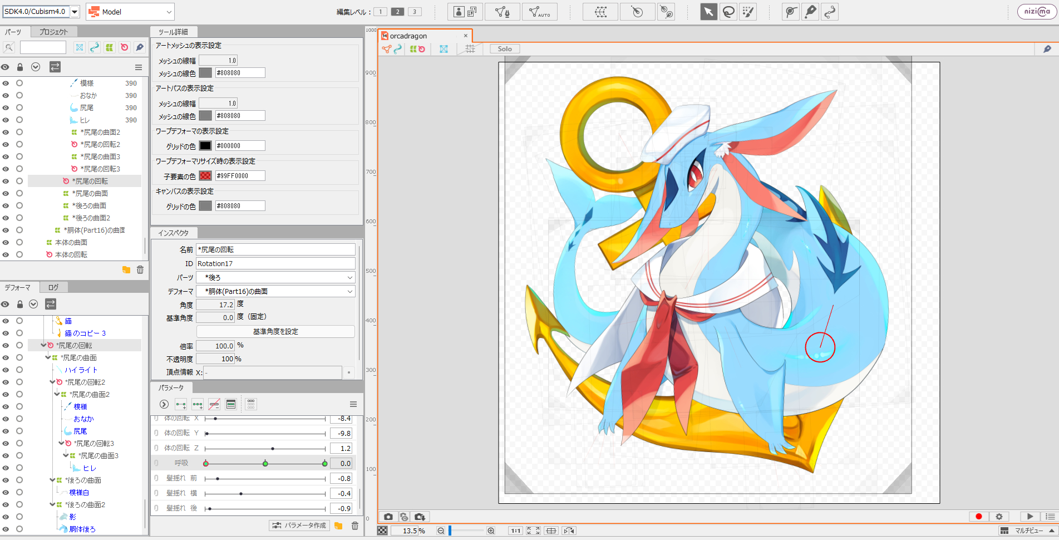
Task: Click the parts panel search icon
Action: [9, 47]
